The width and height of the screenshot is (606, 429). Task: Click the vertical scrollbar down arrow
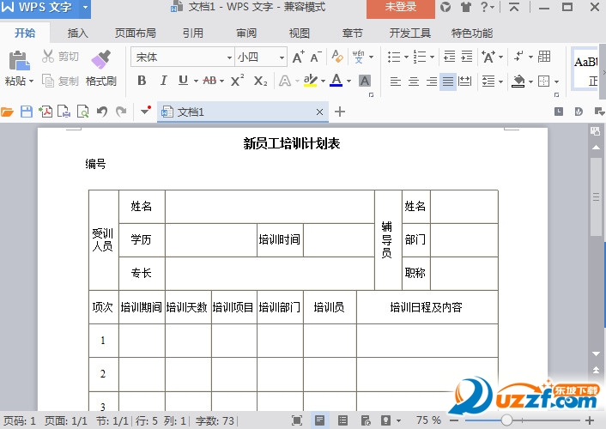click(x=596, y=353)
